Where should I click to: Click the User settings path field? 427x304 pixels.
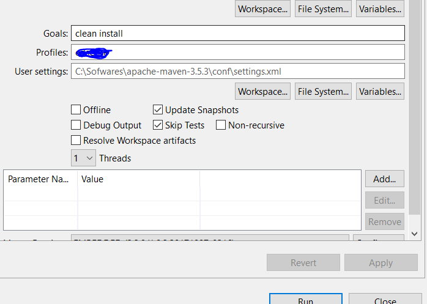point(237,72)
